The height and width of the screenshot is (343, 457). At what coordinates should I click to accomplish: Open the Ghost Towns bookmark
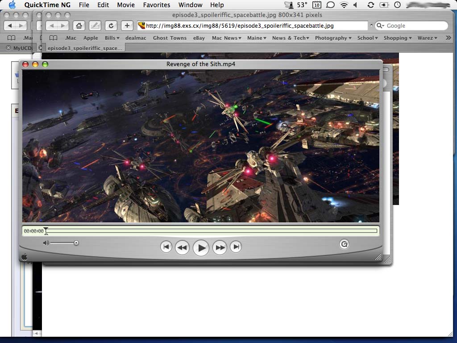coord(170,38)
